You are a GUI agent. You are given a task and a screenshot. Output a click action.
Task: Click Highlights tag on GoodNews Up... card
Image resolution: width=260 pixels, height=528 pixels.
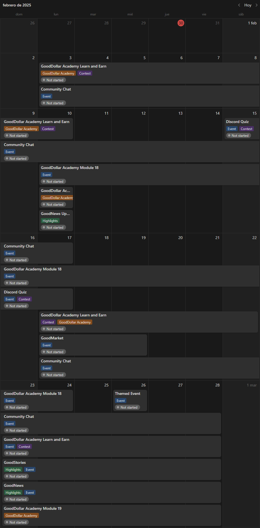click(x=50, y=221)
